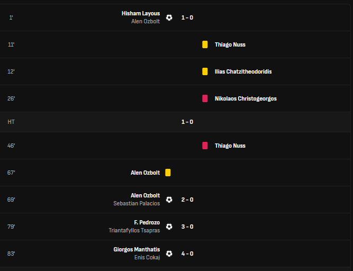The image size is (353, 271).
Task: Click the goal icon for Giorgos Manthatis
Action: point(169,254)
